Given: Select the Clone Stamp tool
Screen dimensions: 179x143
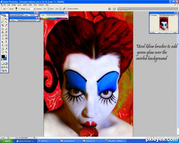Looking at the screenshot, I should click(2, 32).
